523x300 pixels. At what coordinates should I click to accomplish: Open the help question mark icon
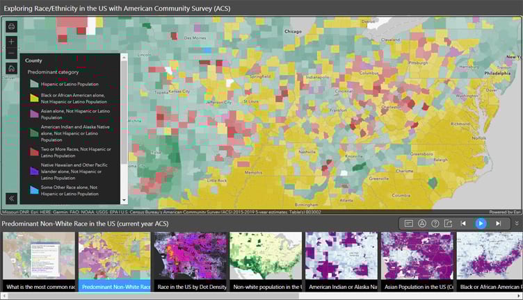pyautogui.click(x=435, y=224)
